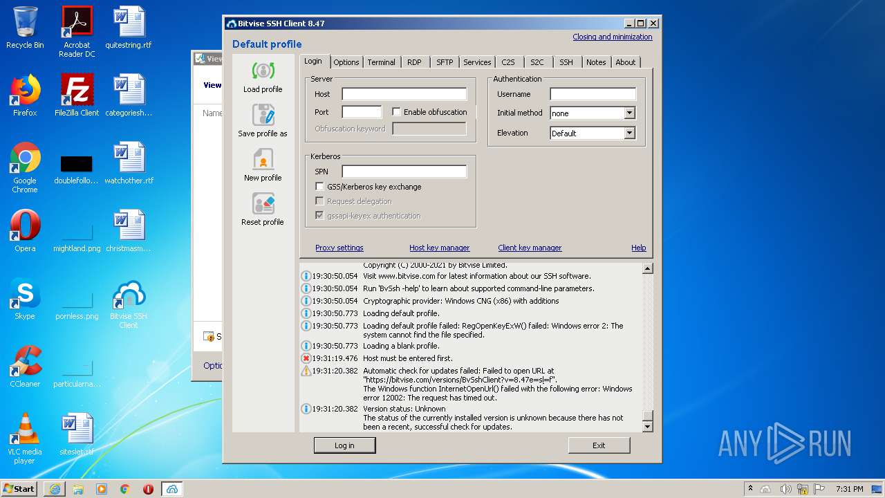Focus the Username input field

593,94
